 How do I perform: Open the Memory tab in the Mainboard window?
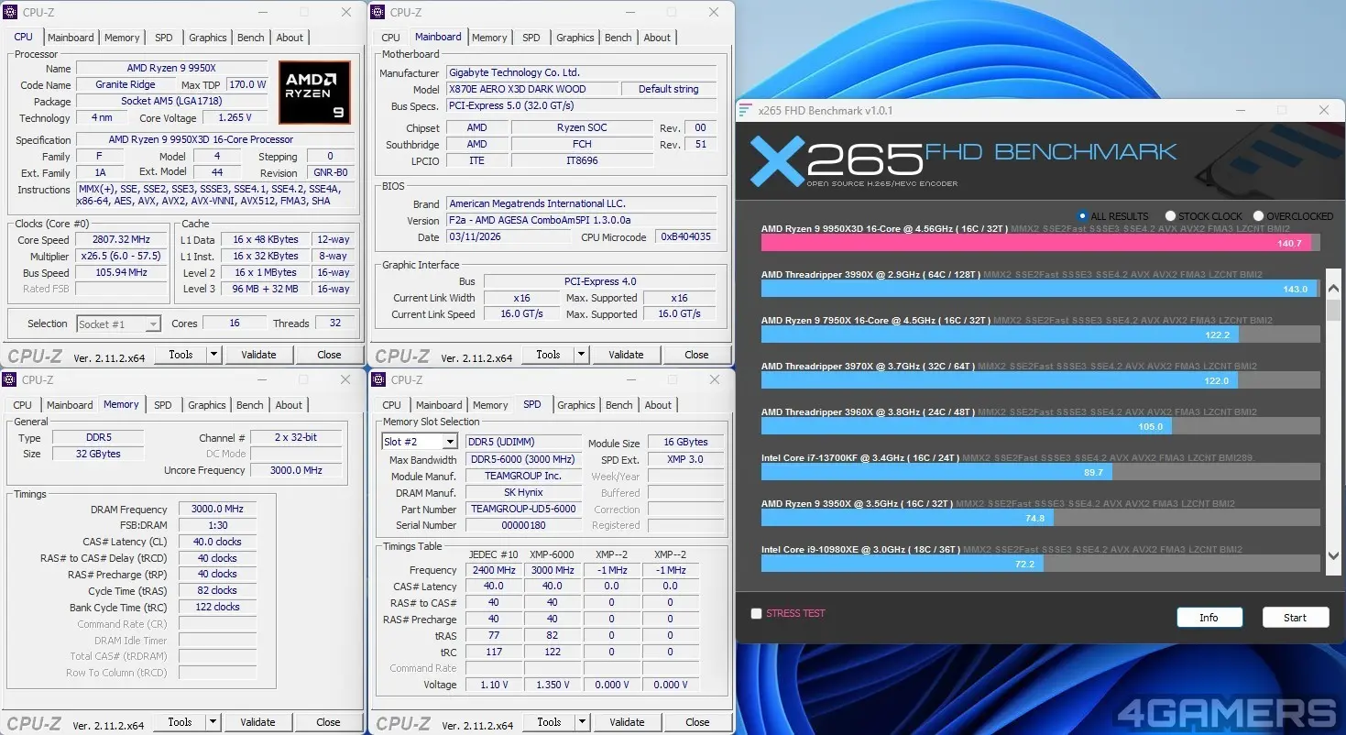click(x=489, y=38)
